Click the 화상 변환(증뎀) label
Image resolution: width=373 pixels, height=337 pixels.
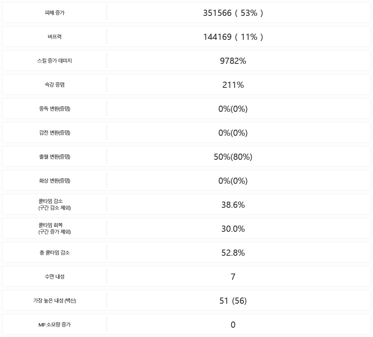pos(55,181)
